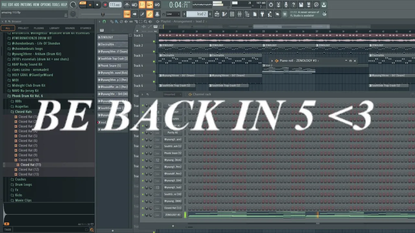
Task: Mute the Closed Hat (11) channel
Action: coord(143,208)
